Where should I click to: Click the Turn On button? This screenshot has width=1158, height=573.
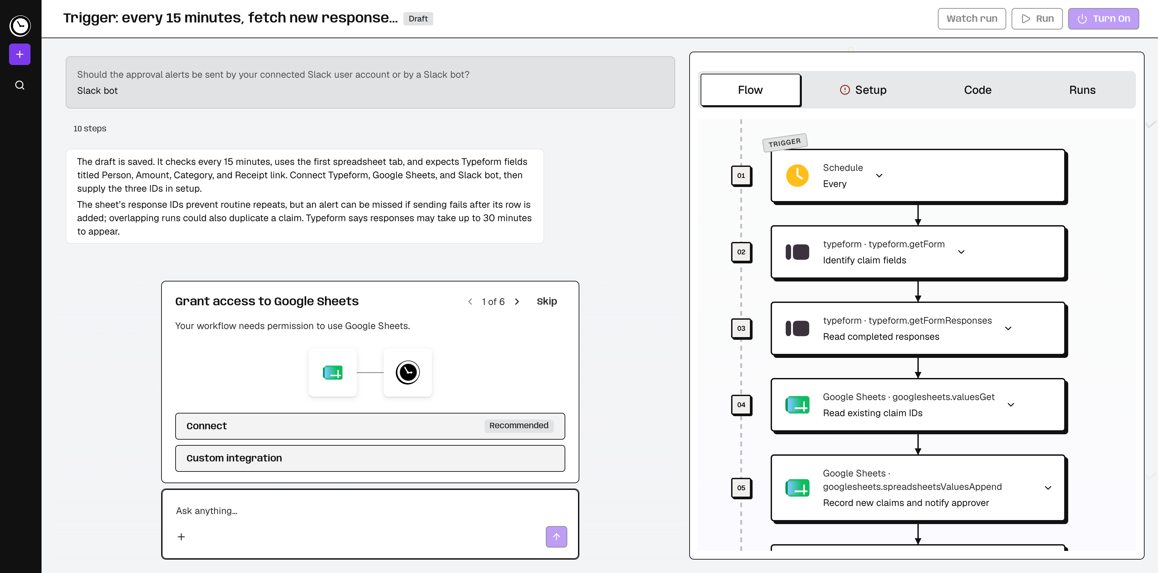tap(1103, 18)
